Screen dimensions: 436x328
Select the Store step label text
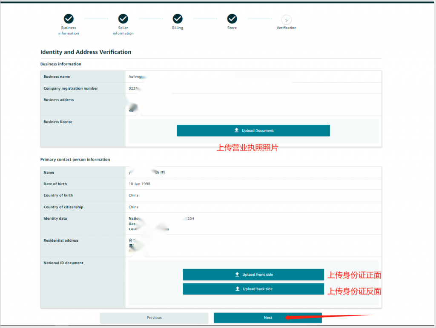click(232, 28)
